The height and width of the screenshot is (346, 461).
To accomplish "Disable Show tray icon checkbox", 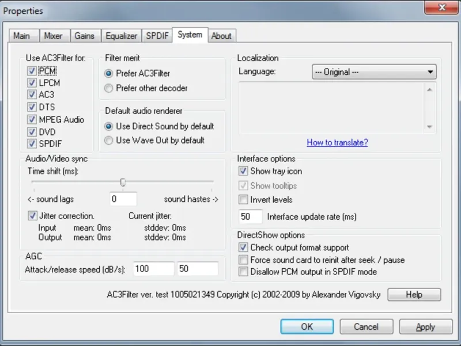I will 243,171.
